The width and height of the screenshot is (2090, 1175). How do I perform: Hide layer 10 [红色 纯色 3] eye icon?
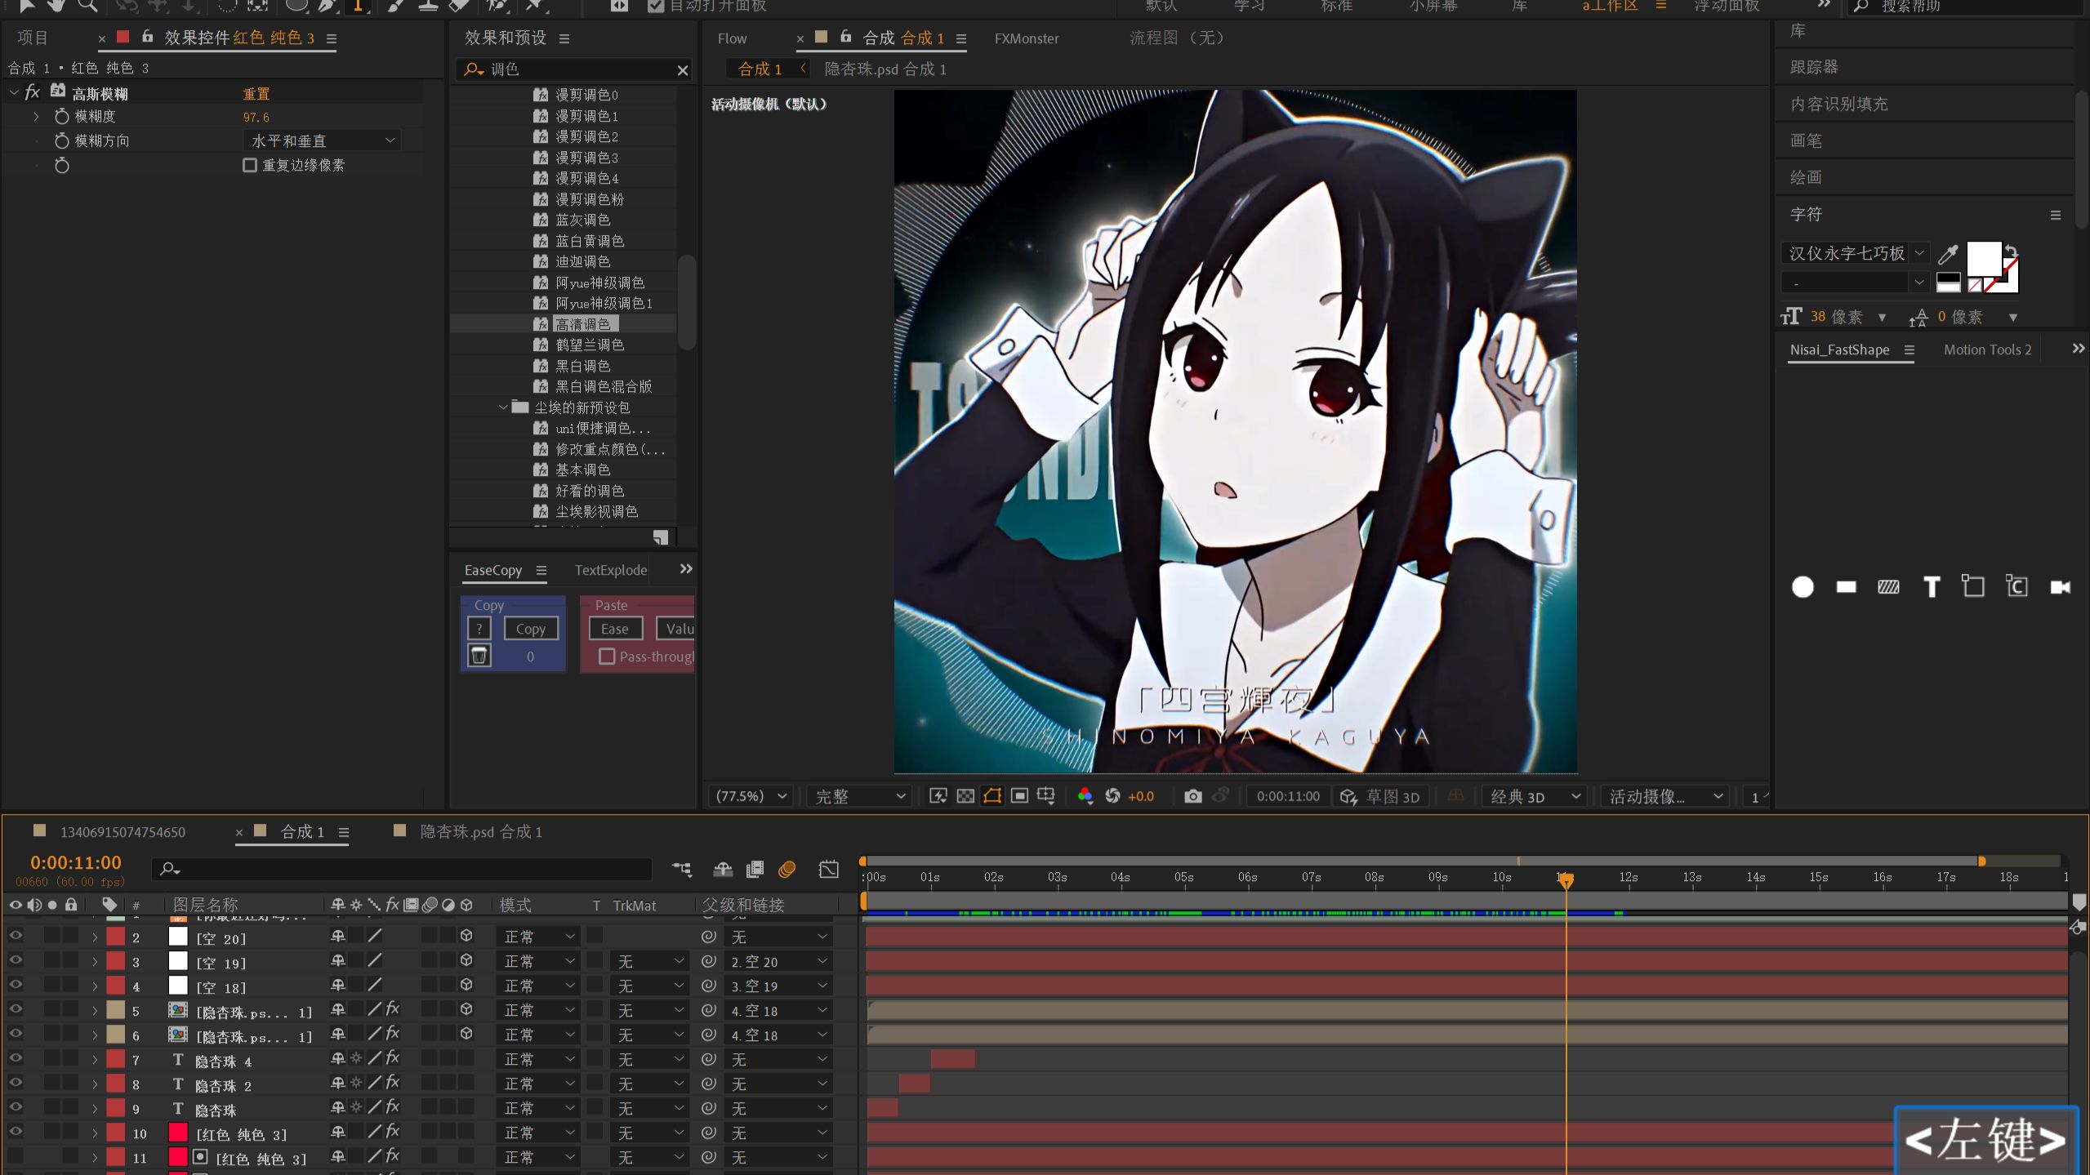(16, 1133)
